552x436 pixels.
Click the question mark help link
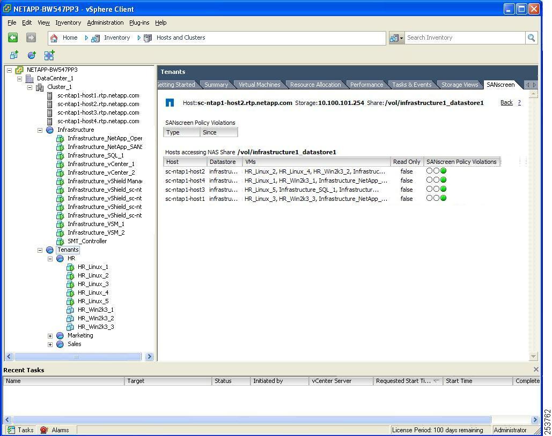[519, 102]
